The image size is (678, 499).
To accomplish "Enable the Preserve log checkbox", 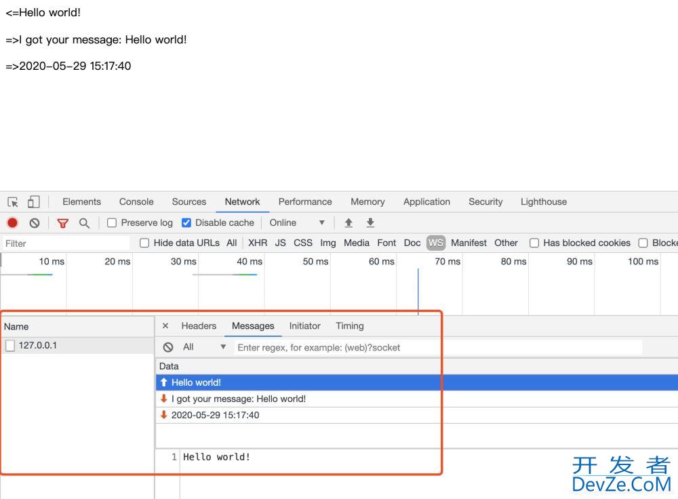I will [x=112, y=222].
